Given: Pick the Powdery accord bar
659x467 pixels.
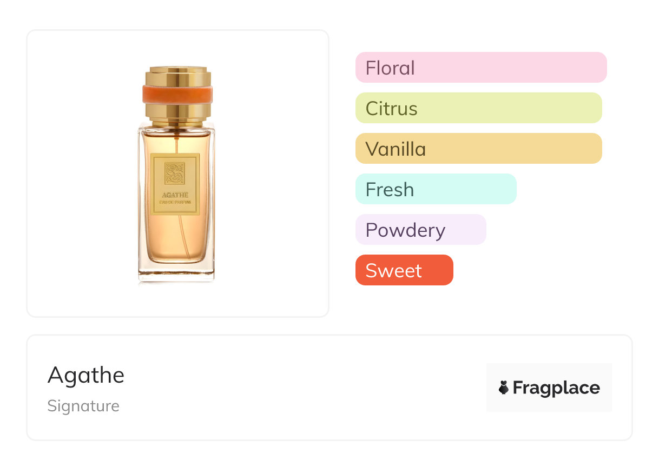Looking at the screenshot, I should 420,230.
